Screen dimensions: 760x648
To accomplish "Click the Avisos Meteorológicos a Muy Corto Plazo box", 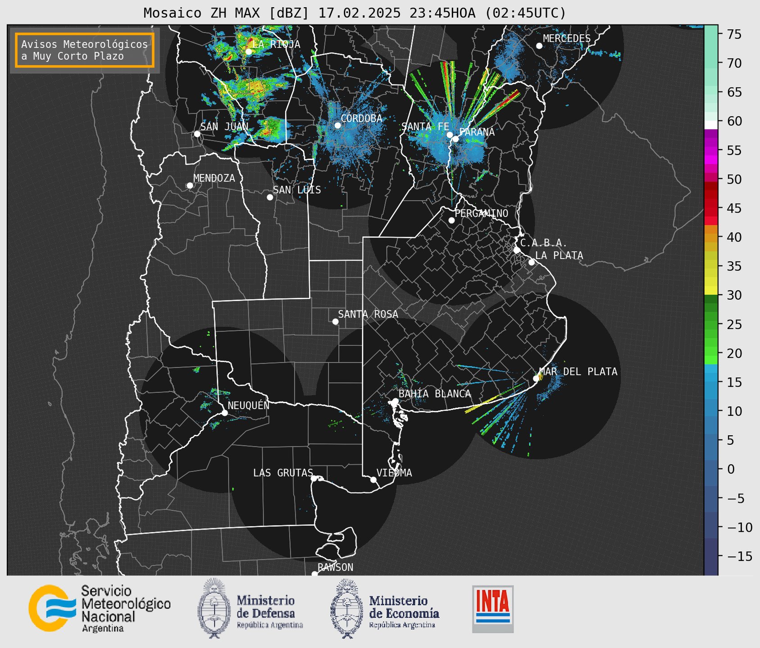I will [x=85, y=50].
